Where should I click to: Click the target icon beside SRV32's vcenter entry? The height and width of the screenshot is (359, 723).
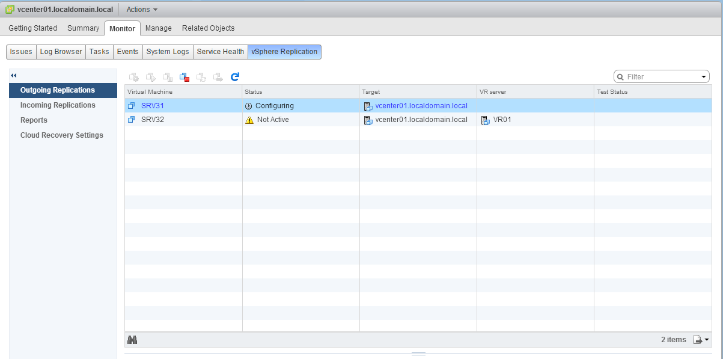368,120
